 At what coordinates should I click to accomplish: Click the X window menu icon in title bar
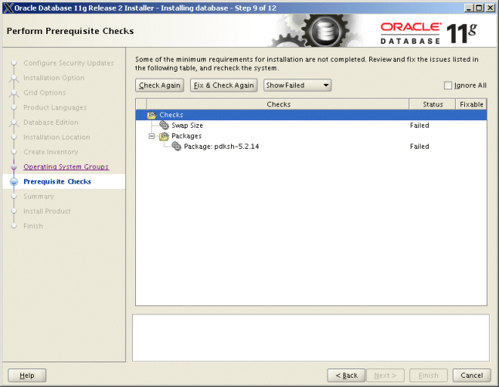[8, 8]
